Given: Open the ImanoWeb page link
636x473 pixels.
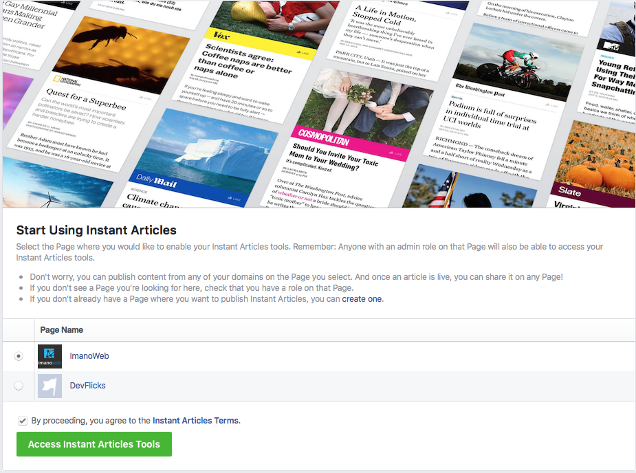Looking at the screenshot, I should [x=89, y=356].
